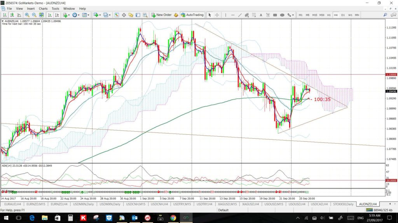Select the Fibonacci retracement tool

pos(254,15)
